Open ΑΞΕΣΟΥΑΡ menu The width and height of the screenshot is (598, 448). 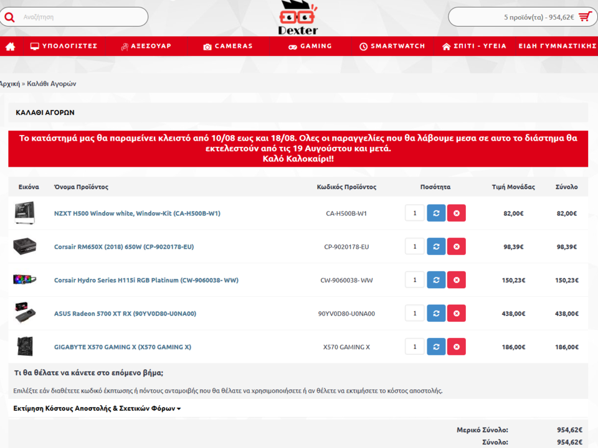pos(146,46)
